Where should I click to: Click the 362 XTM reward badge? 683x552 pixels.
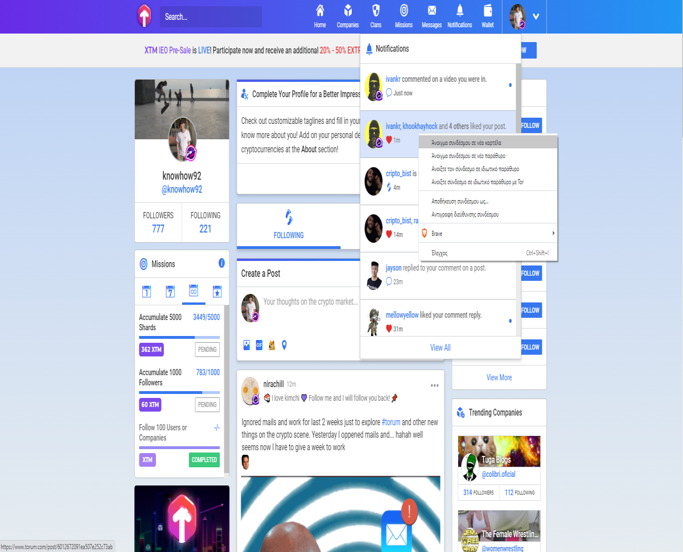pos(151,350)
